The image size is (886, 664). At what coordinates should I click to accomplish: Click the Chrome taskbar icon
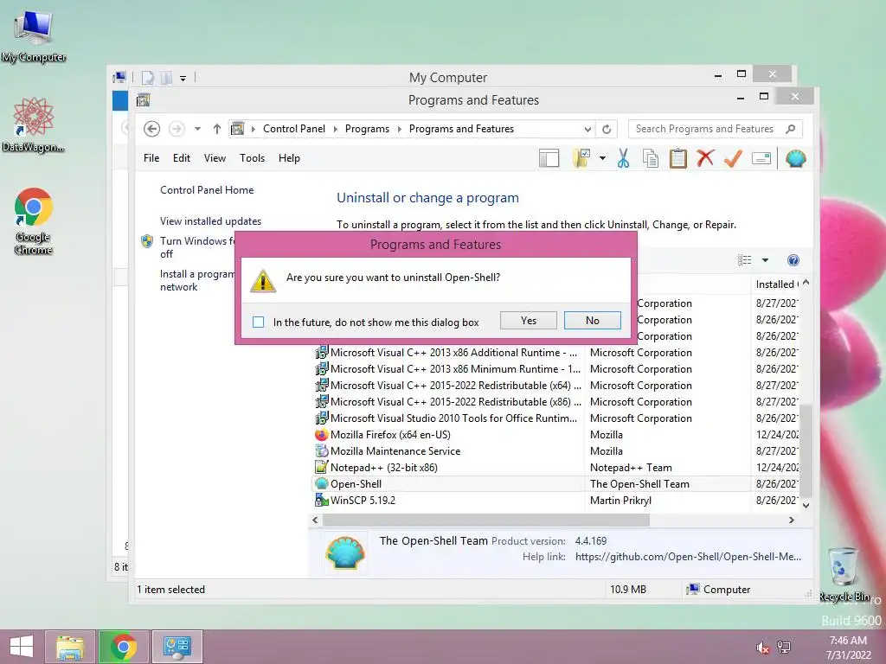(124, 647)
